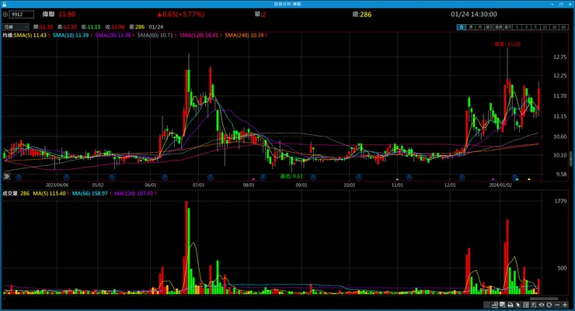
Task: Select the 60-minute period button
Action: pos(563,27)
